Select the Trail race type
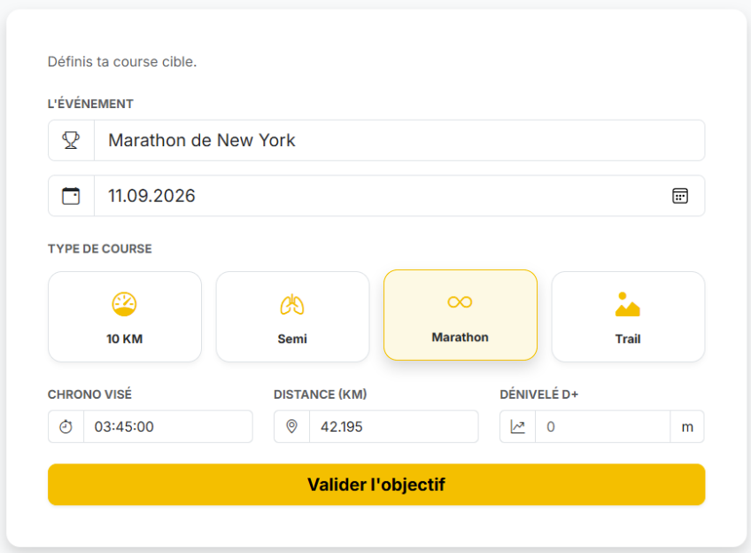The height and width of the screenshot is (553, 751). (x=628, y=316)
